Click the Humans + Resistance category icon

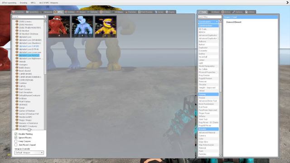pyautogui.click(x=17, y=123)
